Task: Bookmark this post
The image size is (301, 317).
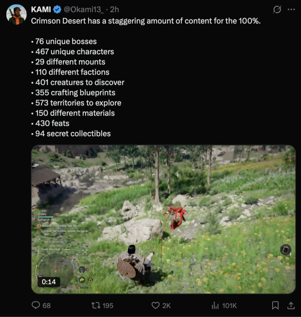Action: click(x=275, y=305)
